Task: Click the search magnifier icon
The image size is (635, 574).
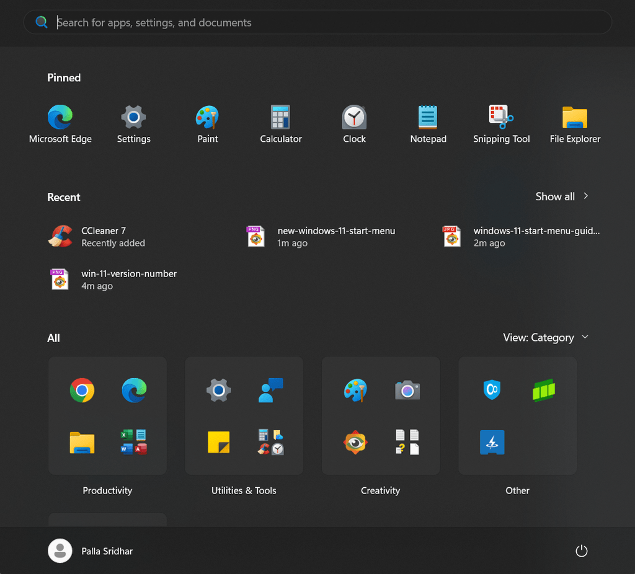Action: point(42,22)
